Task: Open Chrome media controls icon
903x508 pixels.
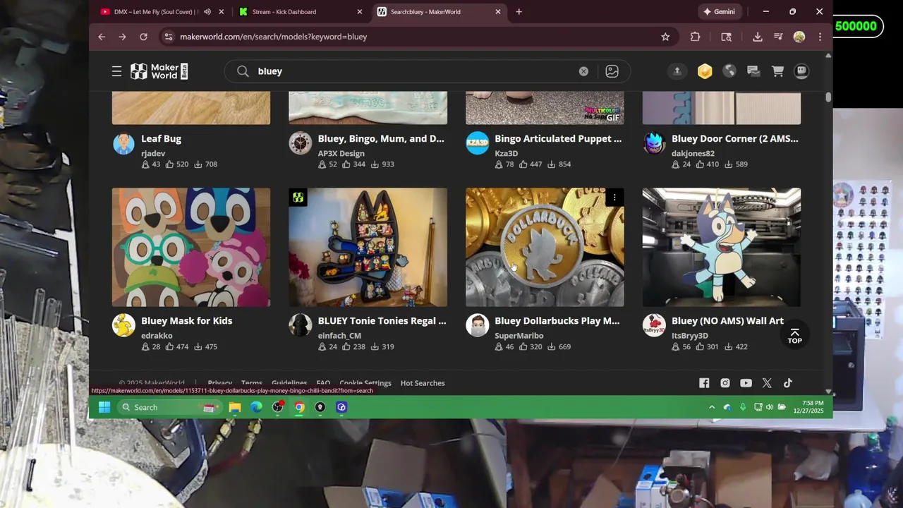Action: coord(778,37)
